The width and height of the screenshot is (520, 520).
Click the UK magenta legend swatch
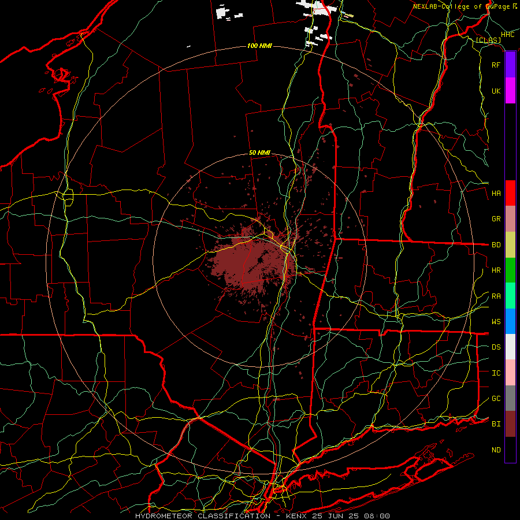(510, 90)
